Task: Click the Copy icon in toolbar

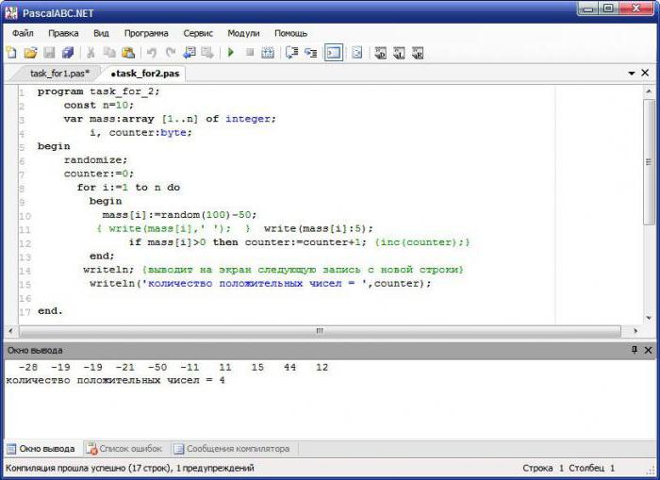Action: [x=109, y=53]
